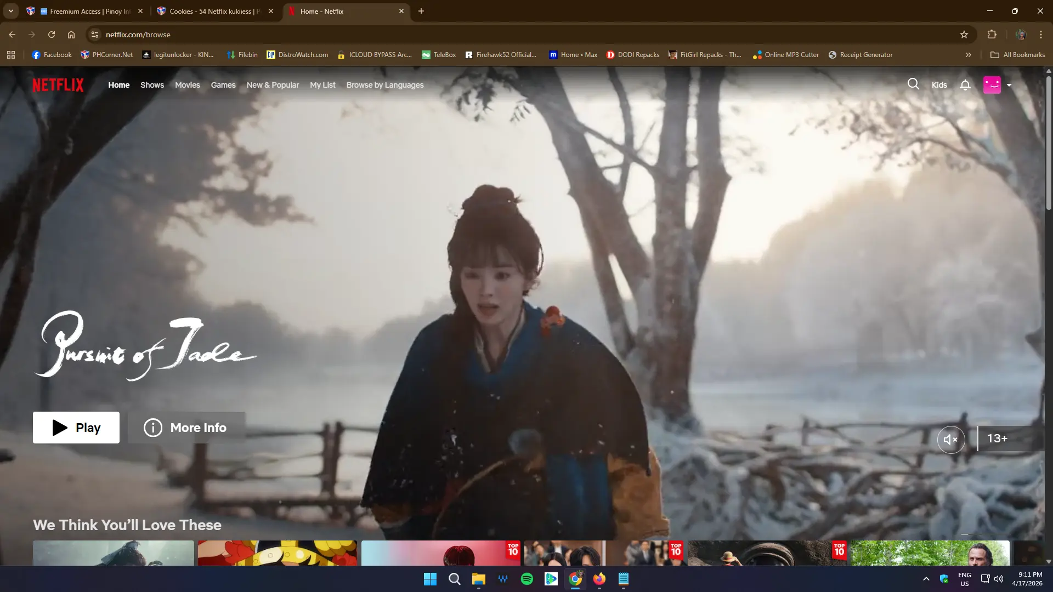This screenshot has height=592, width=1053.
Task: Open the All Bookmarks folder
Action: click(1018, 55)
